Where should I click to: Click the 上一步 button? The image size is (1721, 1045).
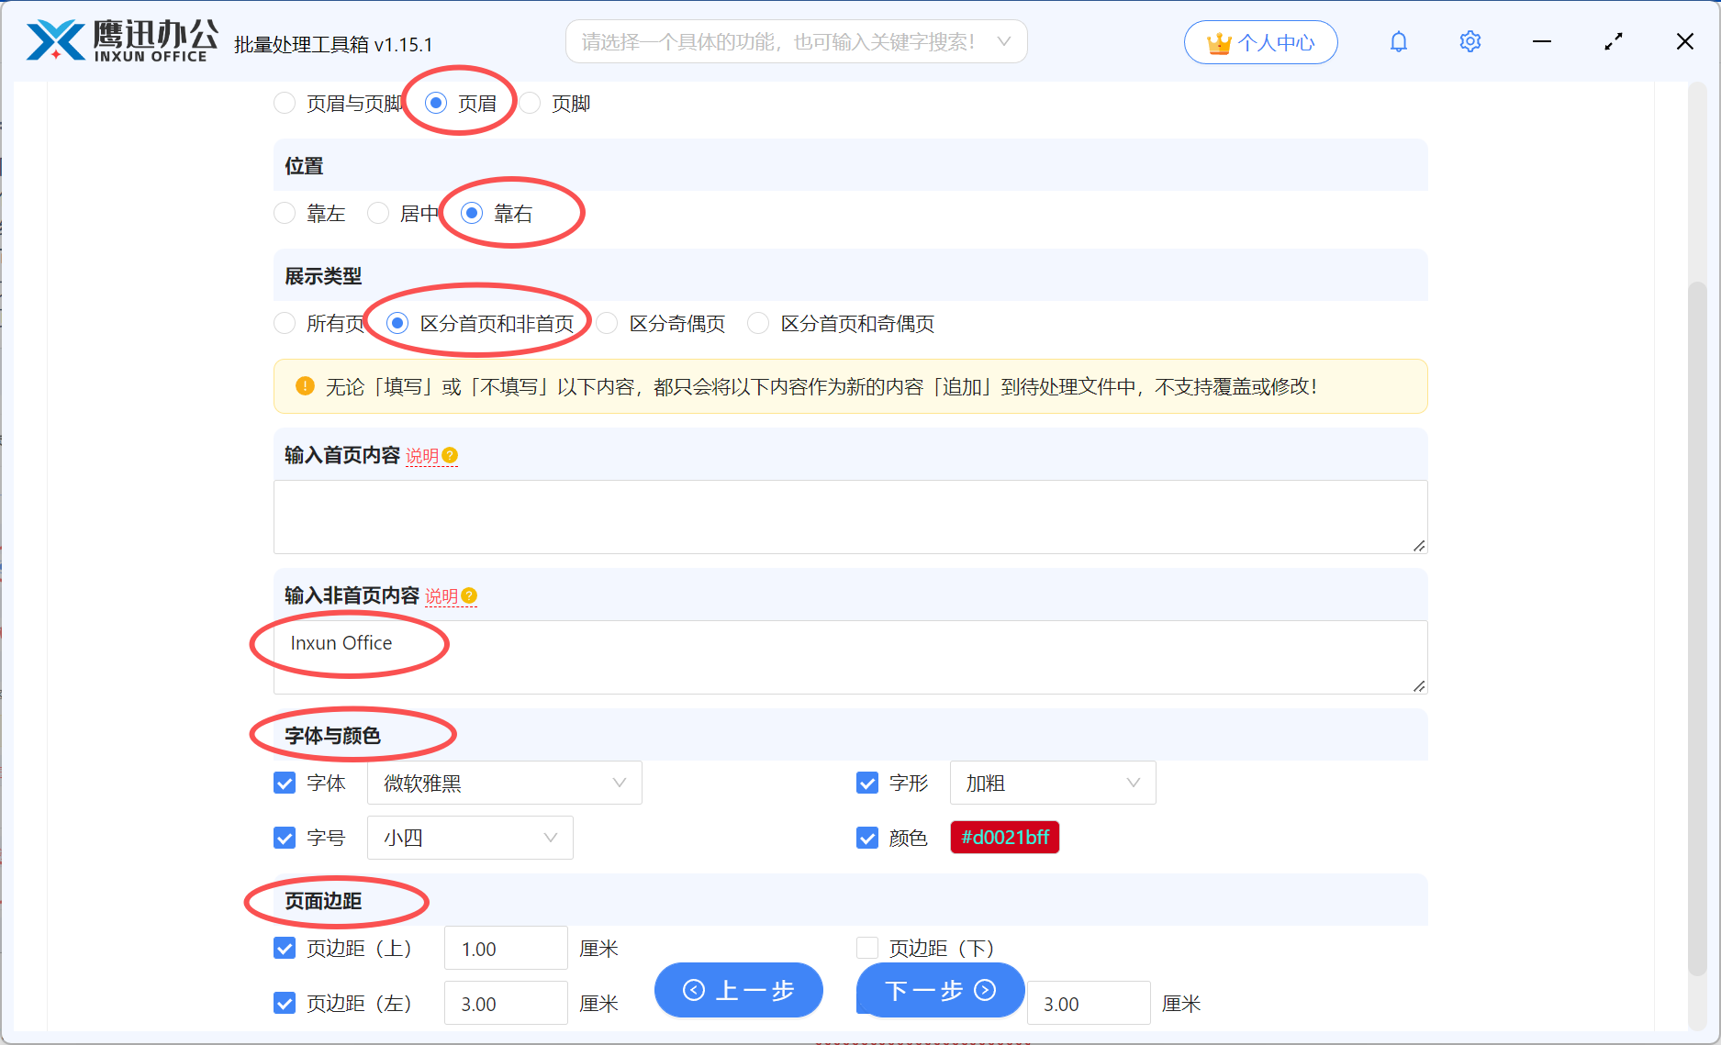click(x=738, y=990)
